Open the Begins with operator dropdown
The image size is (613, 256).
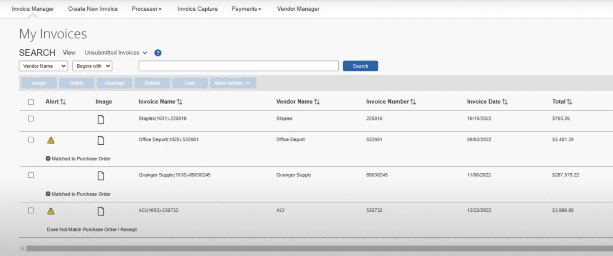coord(92,66)
